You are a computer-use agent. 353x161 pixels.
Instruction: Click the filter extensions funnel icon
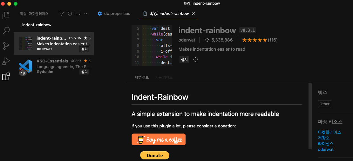(x=62, y=14)
